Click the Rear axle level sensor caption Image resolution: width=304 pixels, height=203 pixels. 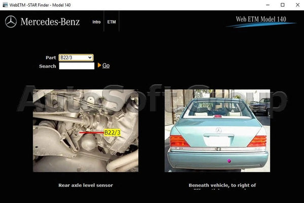point(86,185)
